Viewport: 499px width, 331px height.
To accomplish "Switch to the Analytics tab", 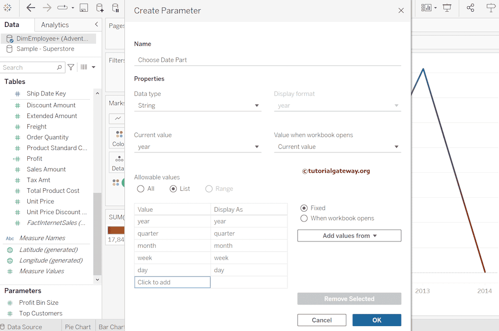I will pyautogui.click(x=55, y=25).
